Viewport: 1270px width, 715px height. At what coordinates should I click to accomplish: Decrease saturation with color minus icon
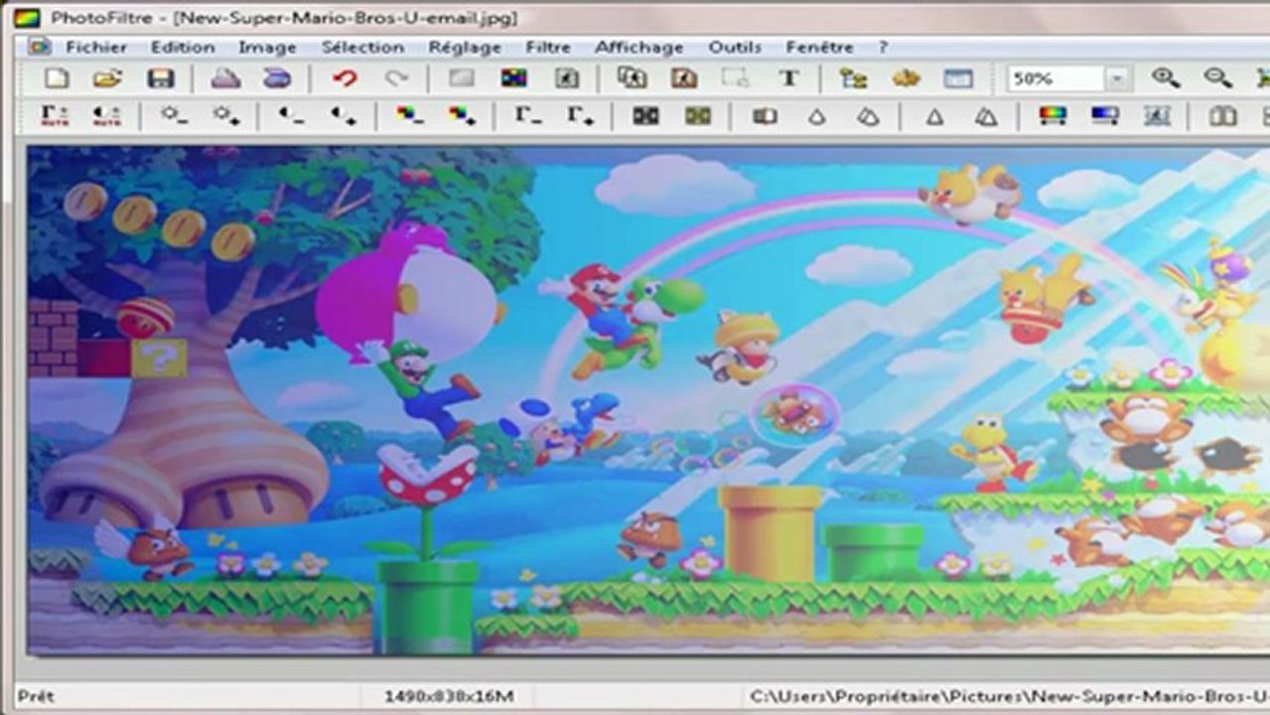click(x=409, y=116)
